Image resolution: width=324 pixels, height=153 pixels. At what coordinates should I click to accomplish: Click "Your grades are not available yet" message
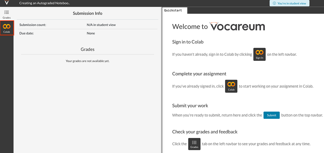click(x=87, y=61)
